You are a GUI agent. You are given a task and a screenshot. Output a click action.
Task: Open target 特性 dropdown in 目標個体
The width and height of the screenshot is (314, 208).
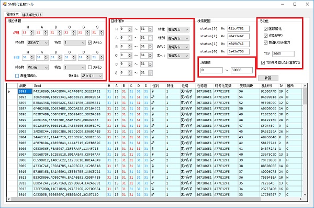[x=178, y=29]
